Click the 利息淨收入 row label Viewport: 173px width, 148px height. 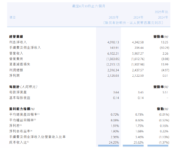(x=18, y=42)
